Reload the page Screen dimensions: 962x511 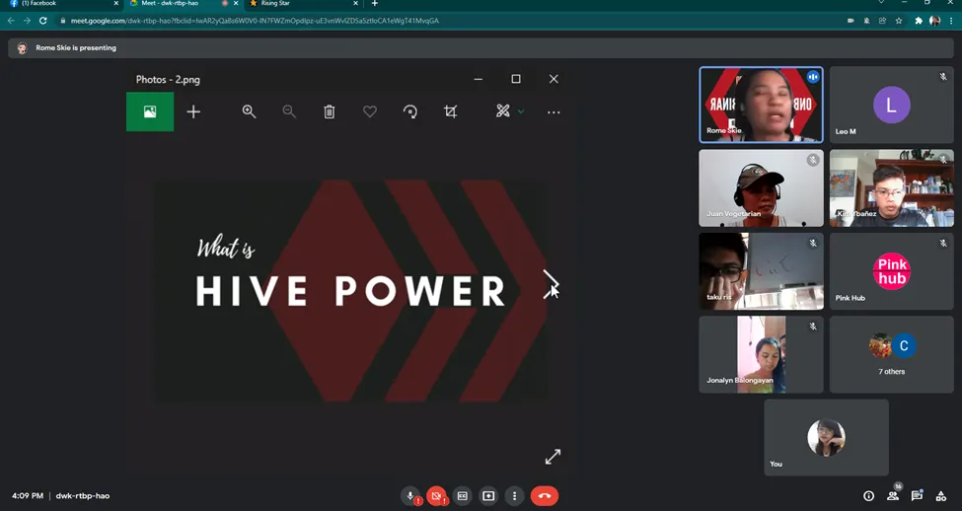[43, 21]
